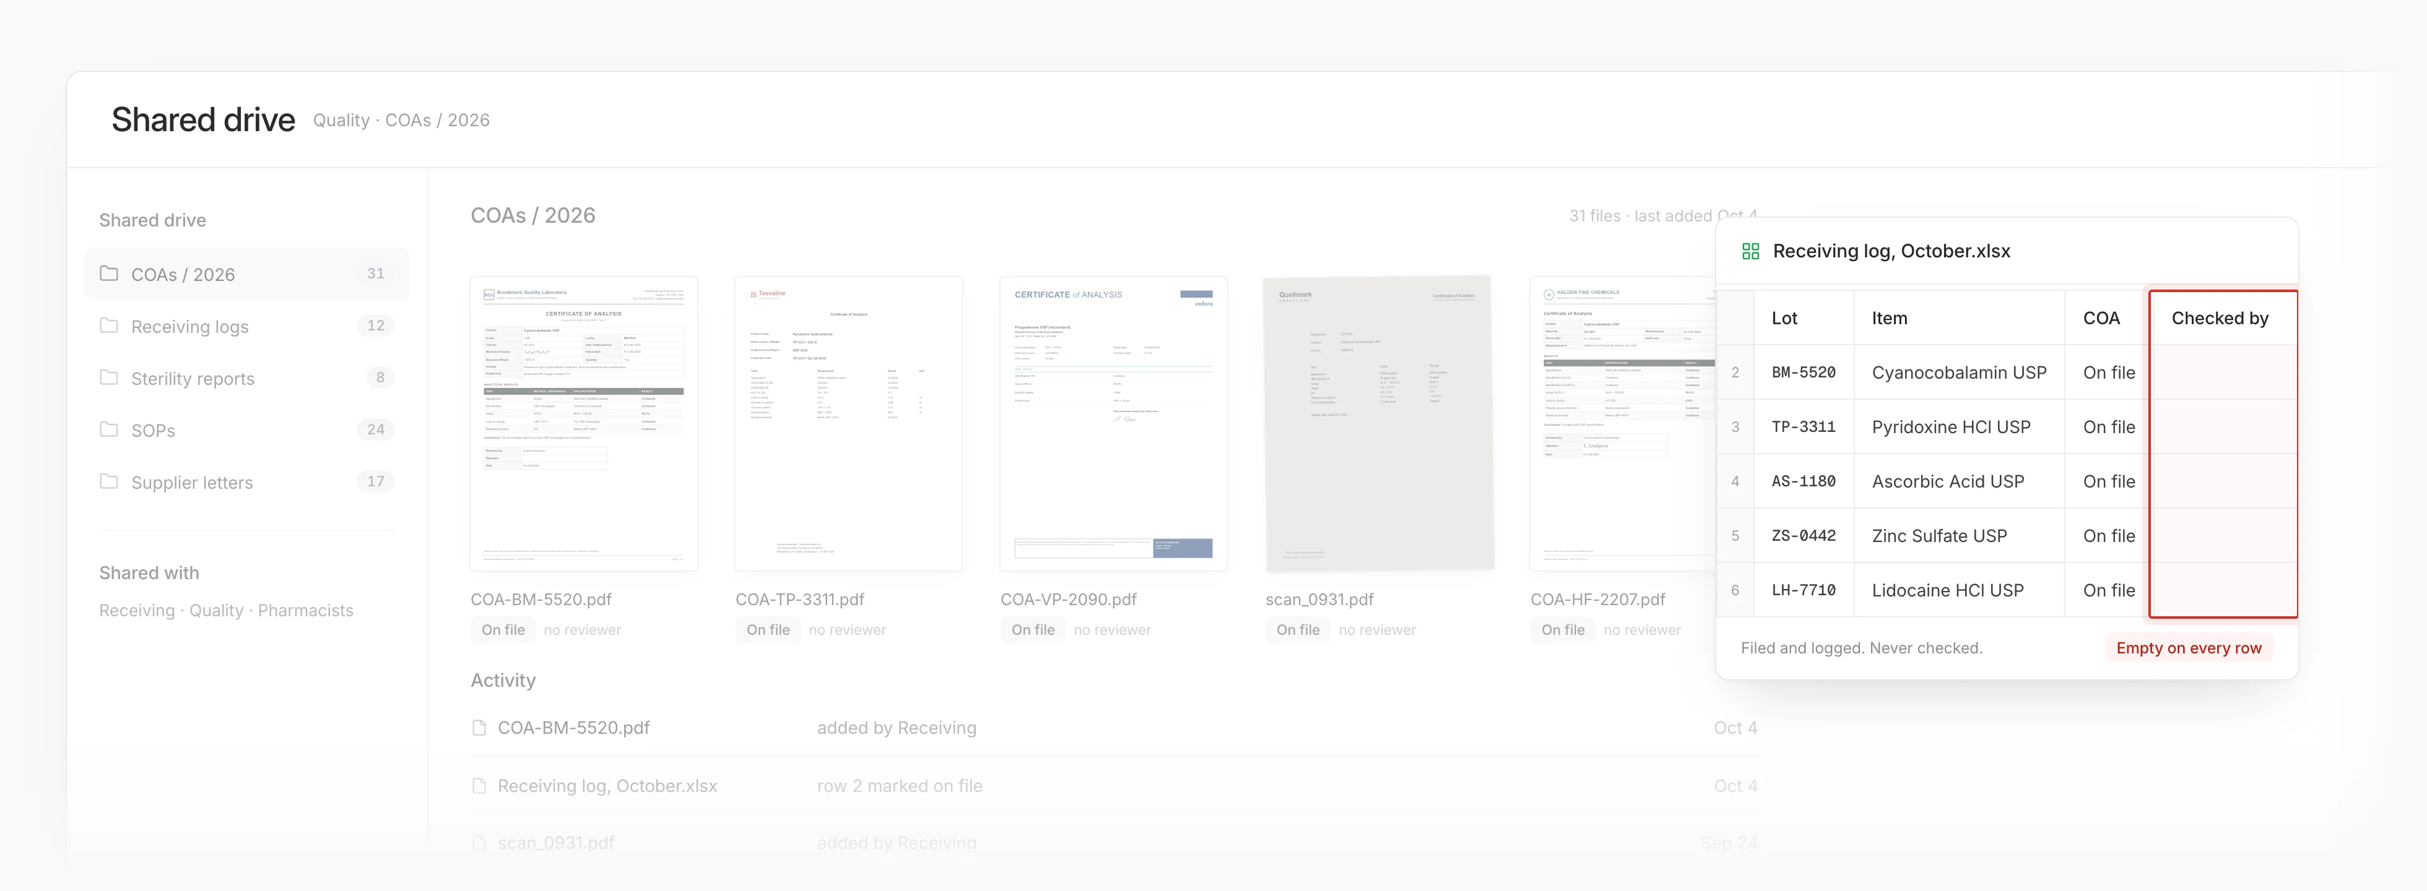Click Quality · COAs / 2026 breadcrumb

[401, 119]
